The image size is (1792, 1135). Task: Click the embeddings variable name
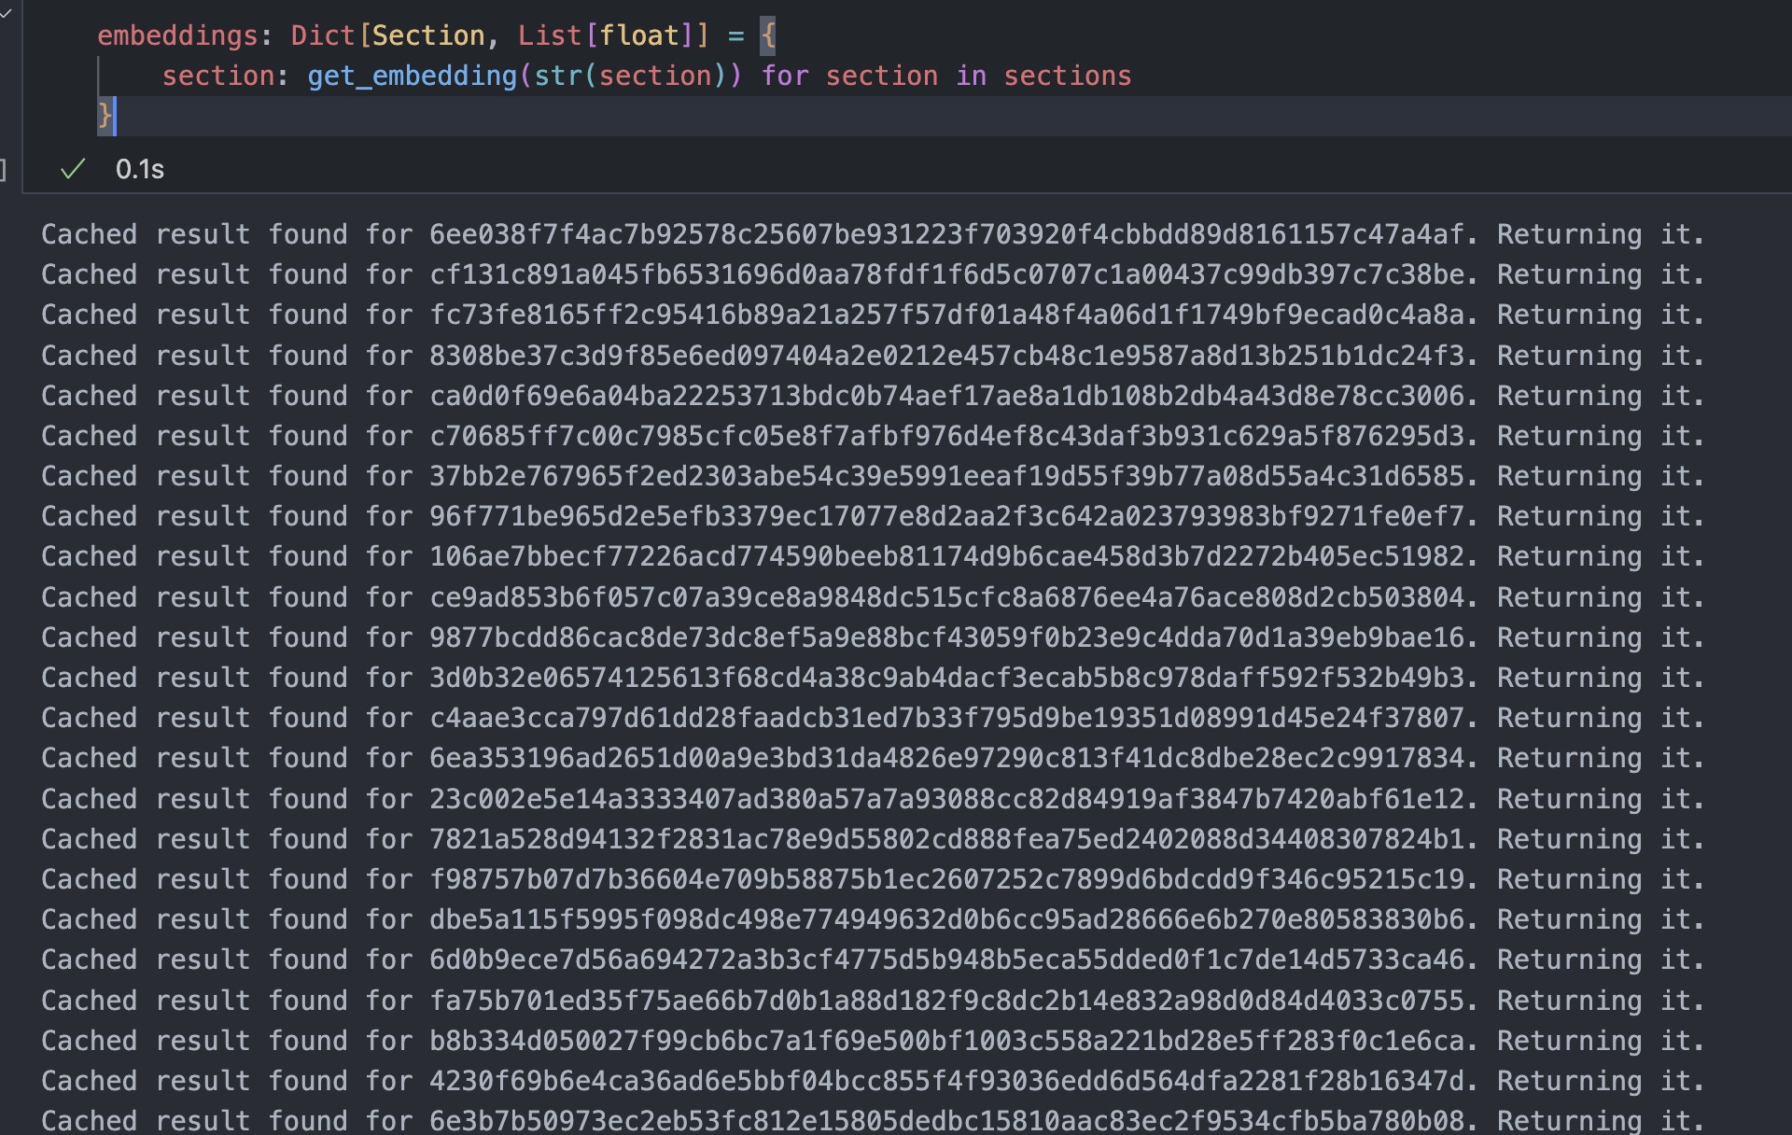[x=177, y=35]
